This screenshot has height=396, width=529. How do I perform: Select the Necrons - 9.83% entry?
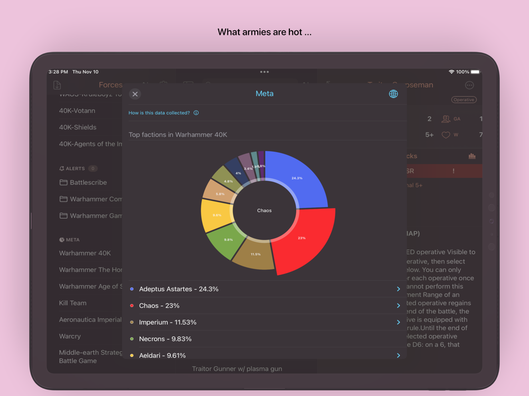click(x=264, y=339)
